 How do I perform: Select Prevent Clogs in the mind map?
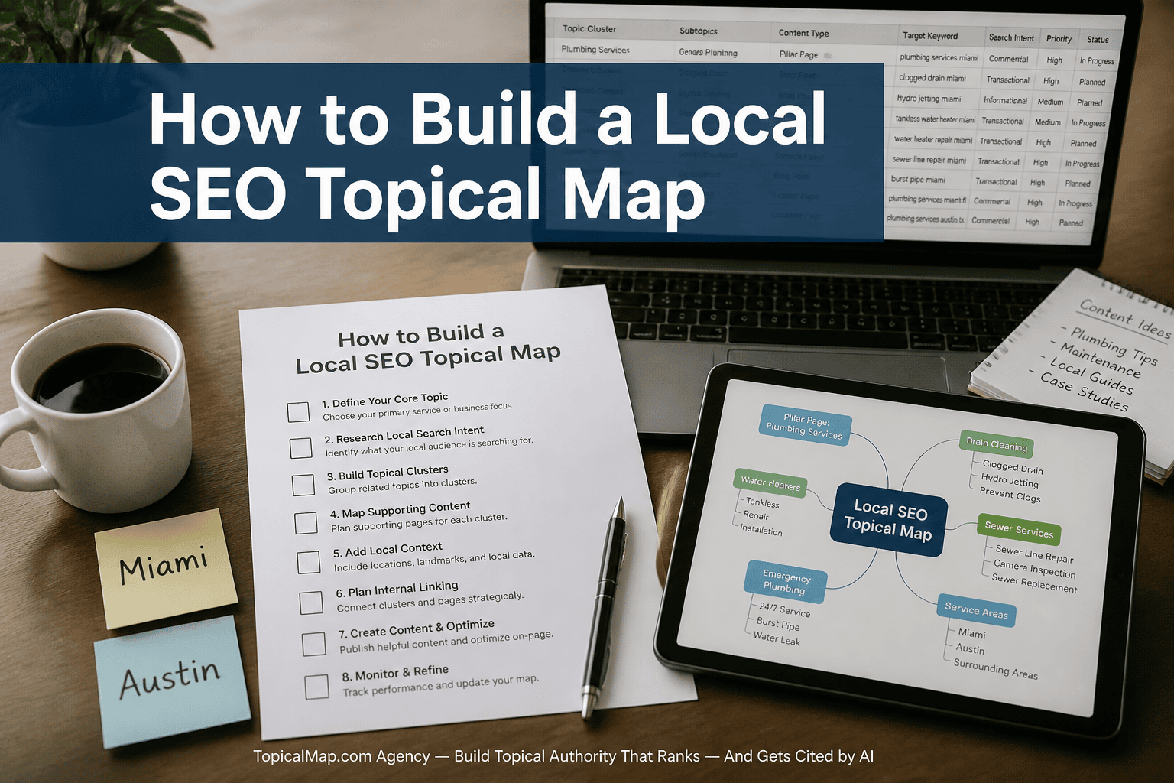pos(1010,495)
